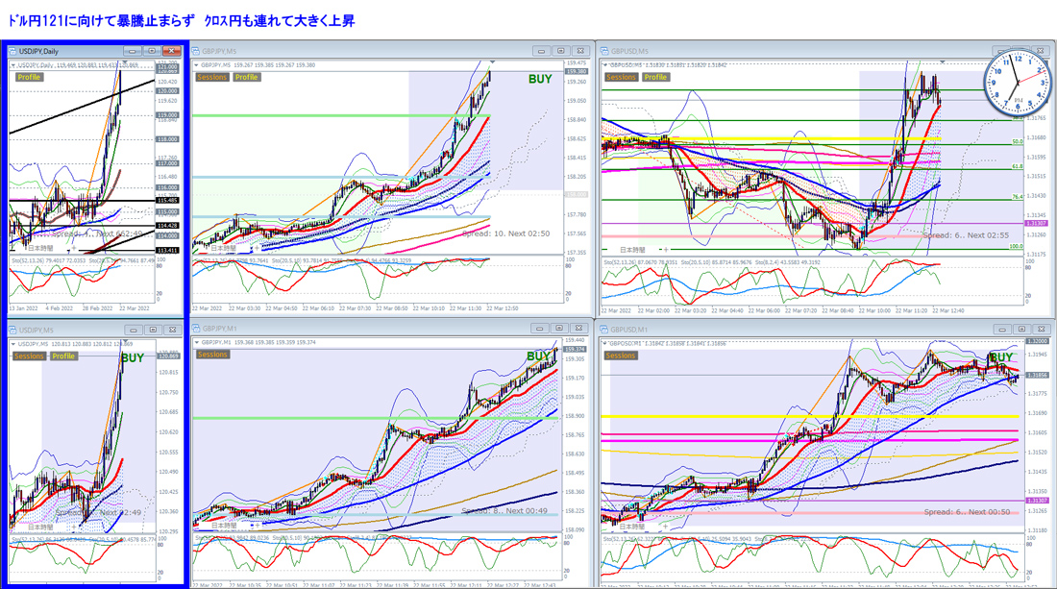Open the GBPJPY,M1 chart header dropdown arrow

pos(197,342)
